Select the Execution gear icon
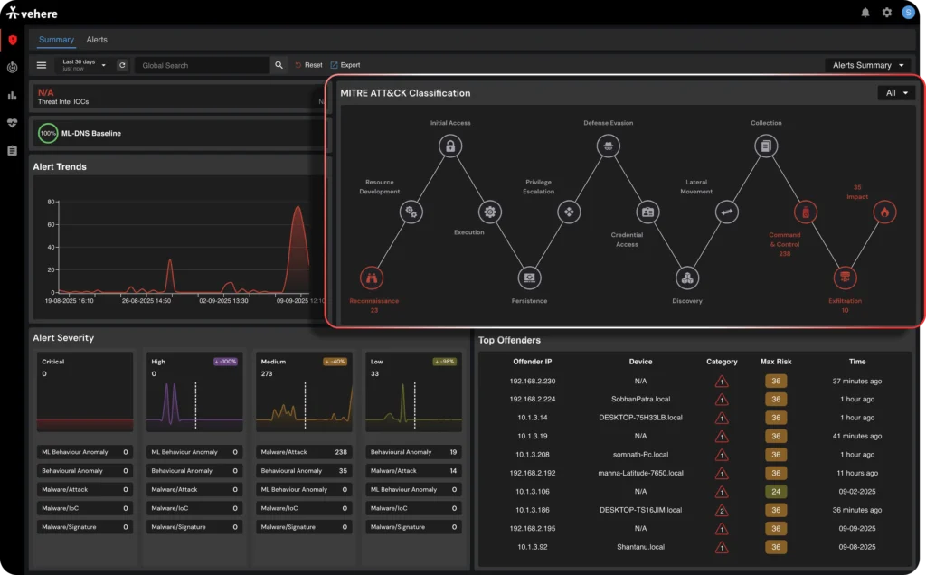 click(x=489, y=212)
